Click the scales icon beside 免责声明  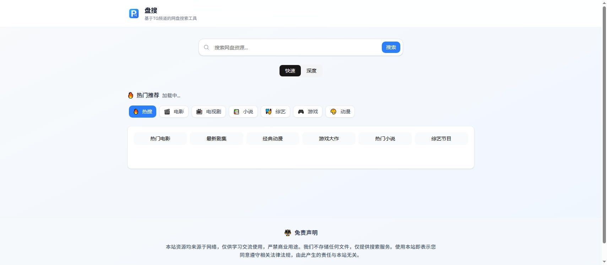pyautogui.click(x=288, y=233)
